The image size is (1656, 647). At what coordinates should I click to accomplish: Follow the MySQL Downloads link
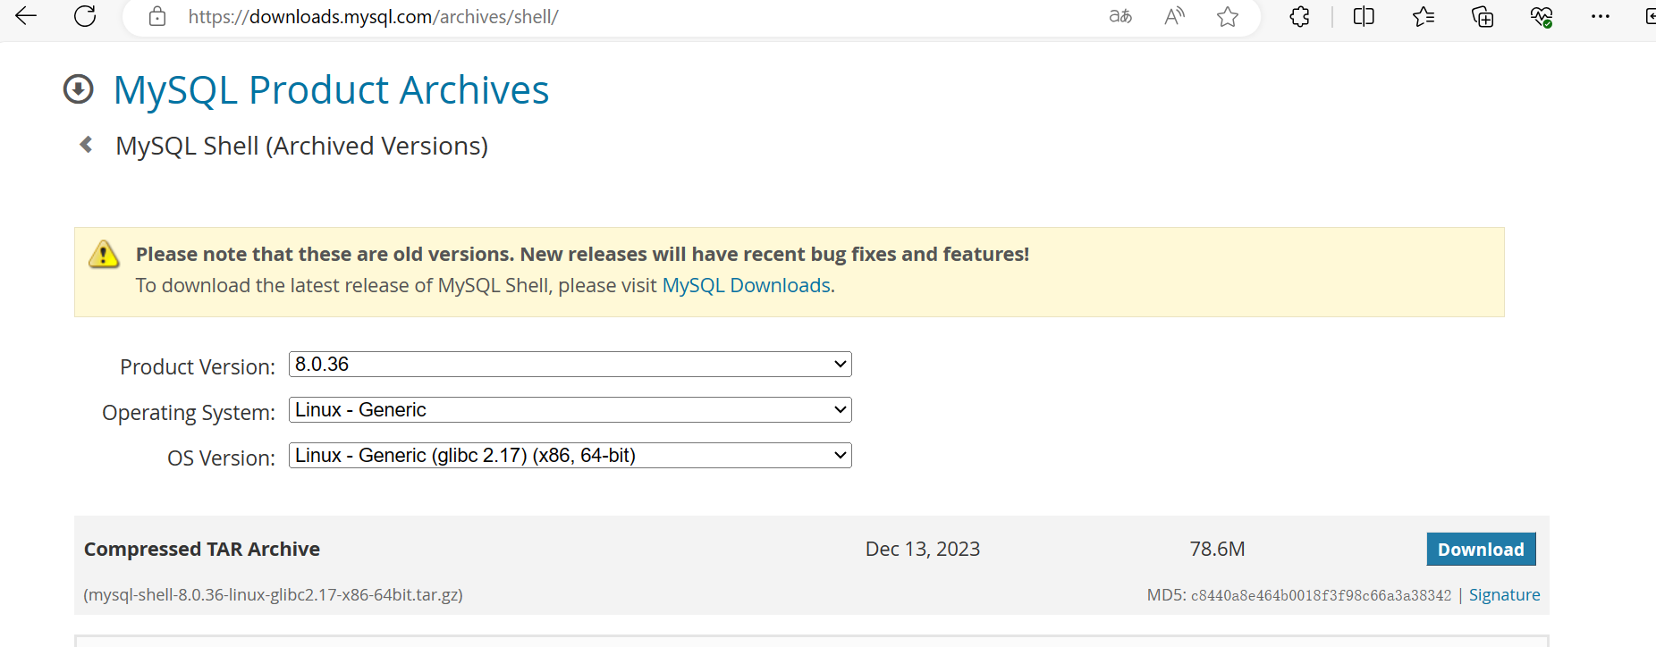click(x=746, y=286)
